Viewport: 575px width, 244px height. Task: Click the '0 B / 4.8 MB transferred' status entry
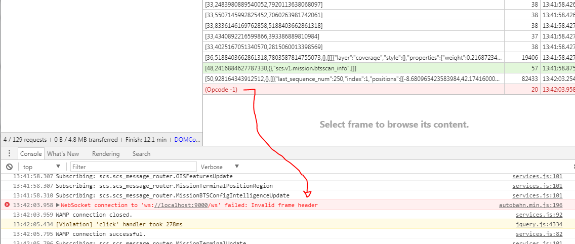[x=86, y=140]
